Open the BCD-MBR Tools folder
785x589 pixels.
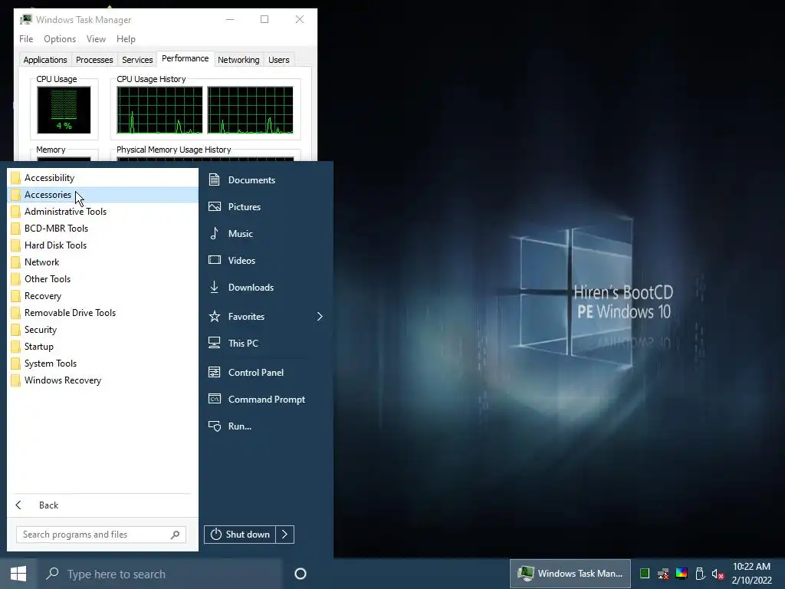pyautogui.click(x=103, y=229)
